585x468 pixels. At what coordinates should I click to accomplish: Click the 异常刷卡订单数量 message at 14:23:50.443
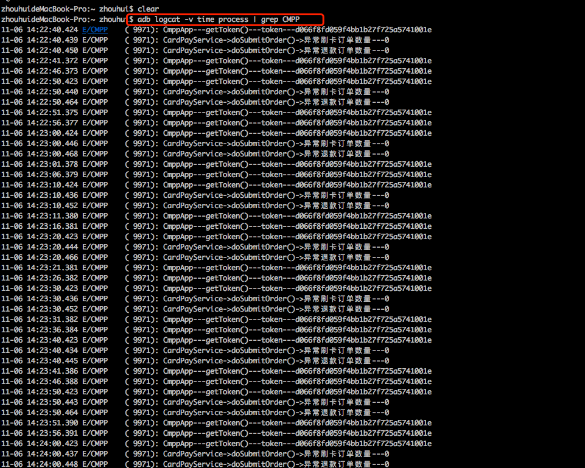click(x=276, y=402)
